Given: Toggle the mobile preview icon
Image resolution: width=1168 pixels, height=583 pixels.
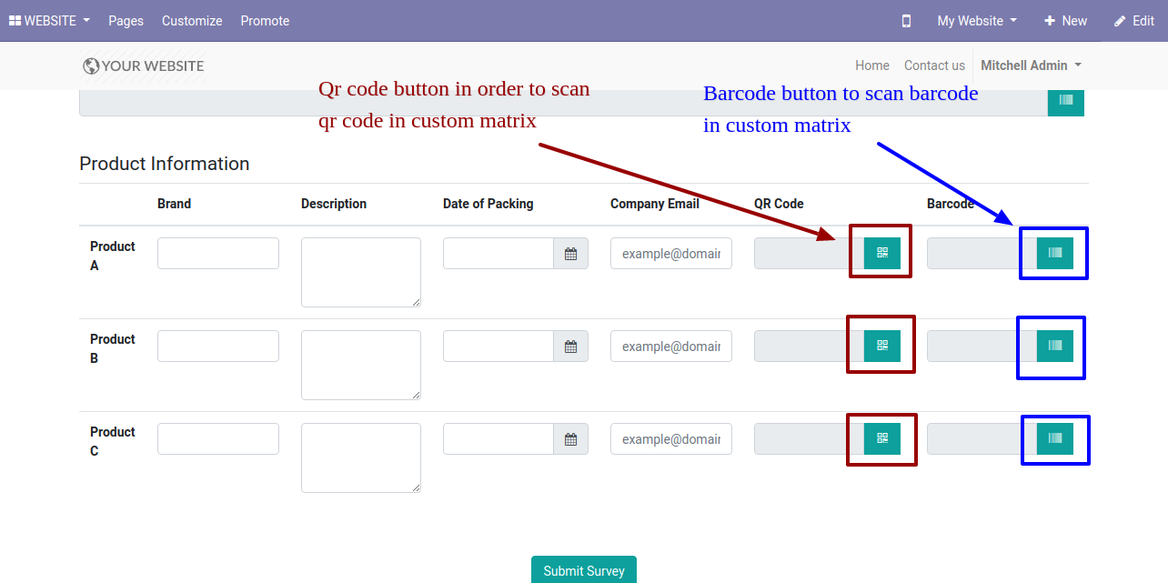Looking at the screenshot, I should [x=906, y=21].
